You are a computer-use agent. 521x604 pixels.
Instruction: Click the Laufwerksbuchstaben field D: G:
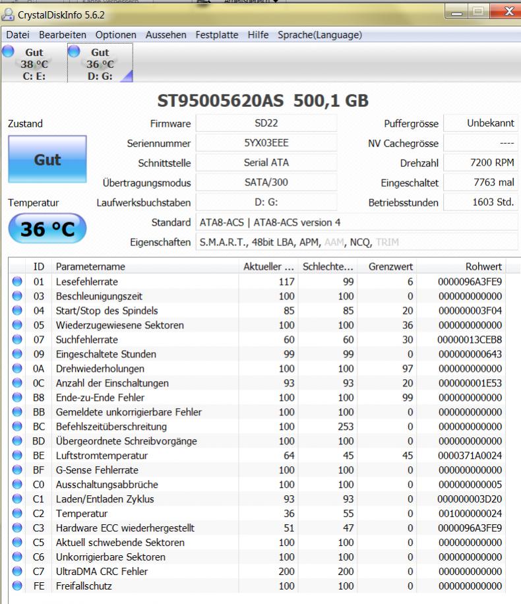click(x=266, y=202)
